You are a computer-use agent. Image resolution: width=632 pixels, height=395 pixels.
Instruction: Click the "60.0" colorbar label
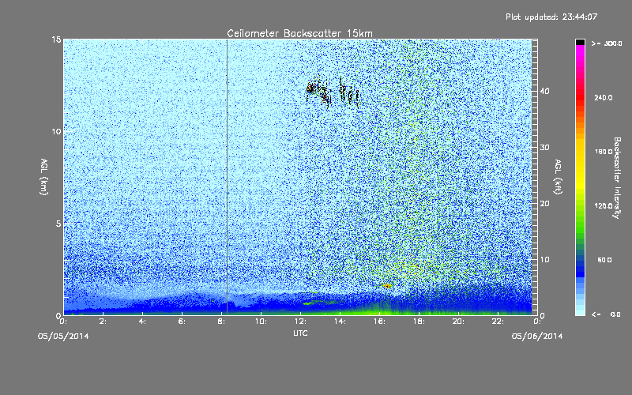coord(604,260)
